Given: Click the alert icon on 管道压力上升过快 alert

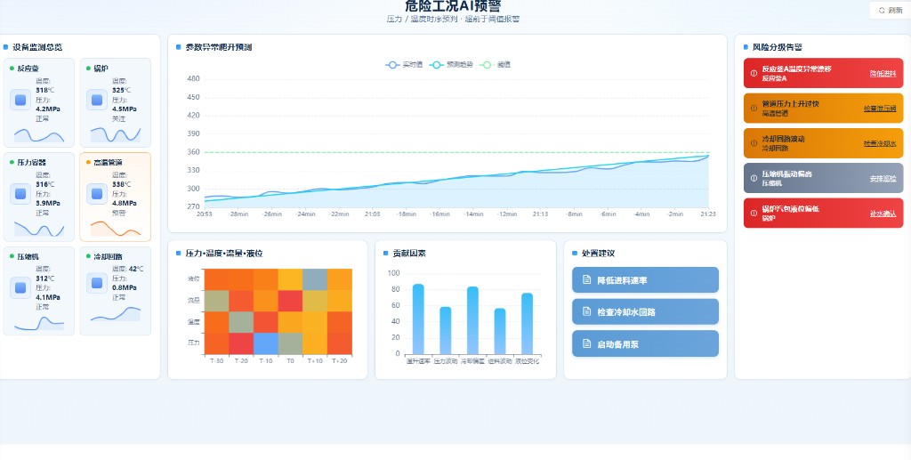Looking at the screenshot, I should tap(754, 108).
